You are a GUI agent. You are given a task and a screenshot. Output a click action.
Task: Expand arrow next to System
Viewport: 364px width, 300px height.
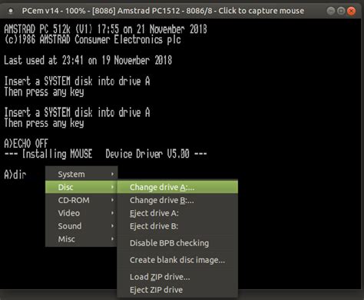pos(112,174)
